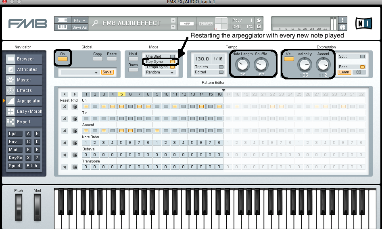Click the Save As button
The image size is (382, 229).
pos(79,27)
